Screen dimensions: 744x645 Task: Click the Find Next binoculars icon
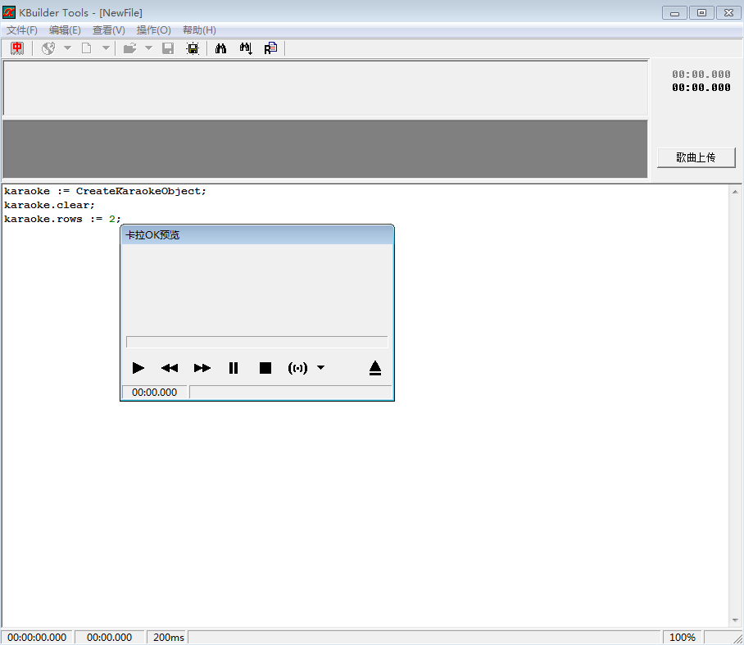pyautogui.click(x=245, y=48)
